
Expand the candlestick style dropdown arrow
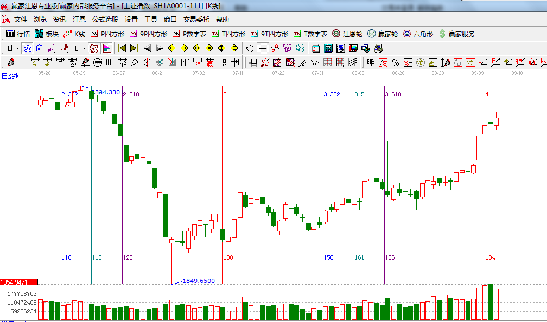(x=84, y=48)
